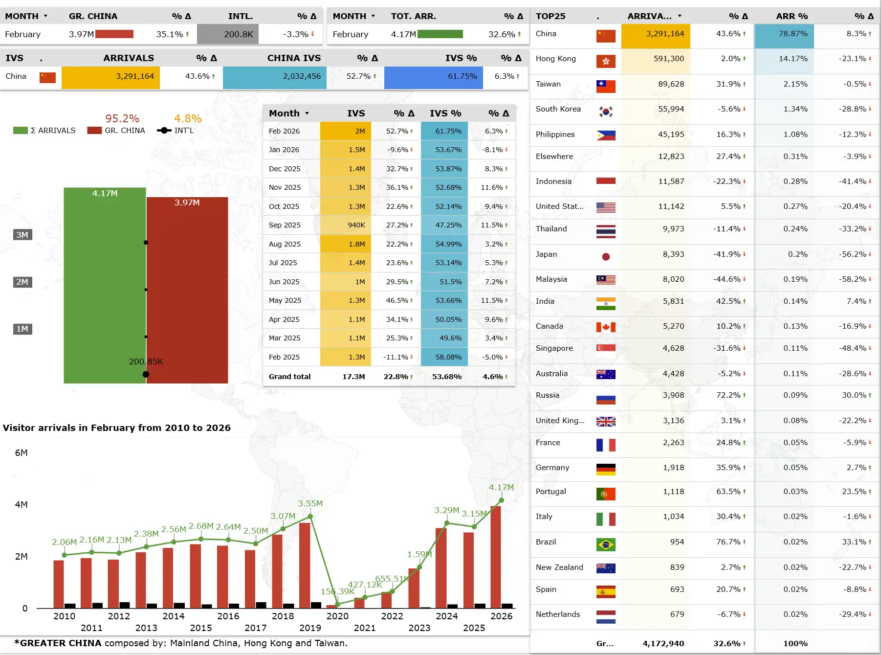881x655 pixels.
Task: Select the Portugal flag icon
Action: click(606, 494)
